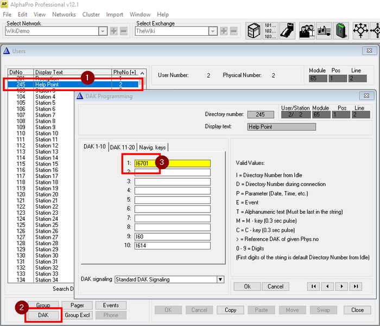Switch to the DAK 11-20 tab

coord(122,147)
